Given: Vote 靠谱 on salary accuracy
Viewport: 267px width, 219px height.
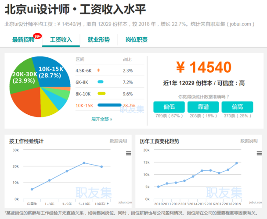Looking at the screenshot, I should [203, 107].
